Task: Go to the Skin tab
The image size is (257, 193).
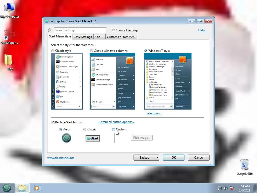Action: (99, 37)
